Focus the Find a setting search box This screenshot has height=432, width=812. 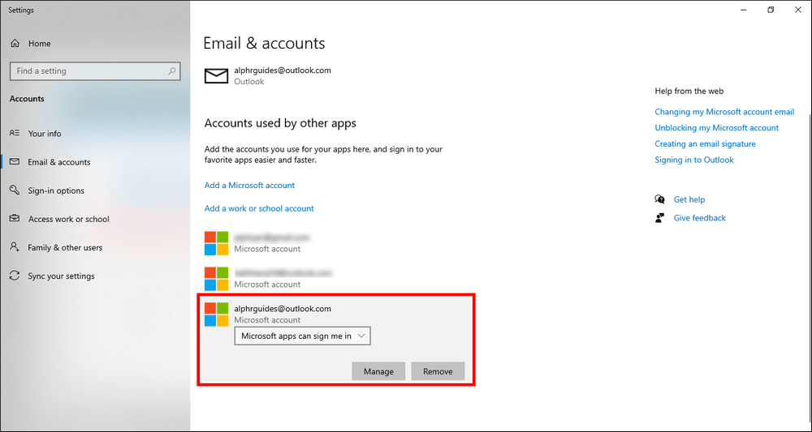click(95, 71)
